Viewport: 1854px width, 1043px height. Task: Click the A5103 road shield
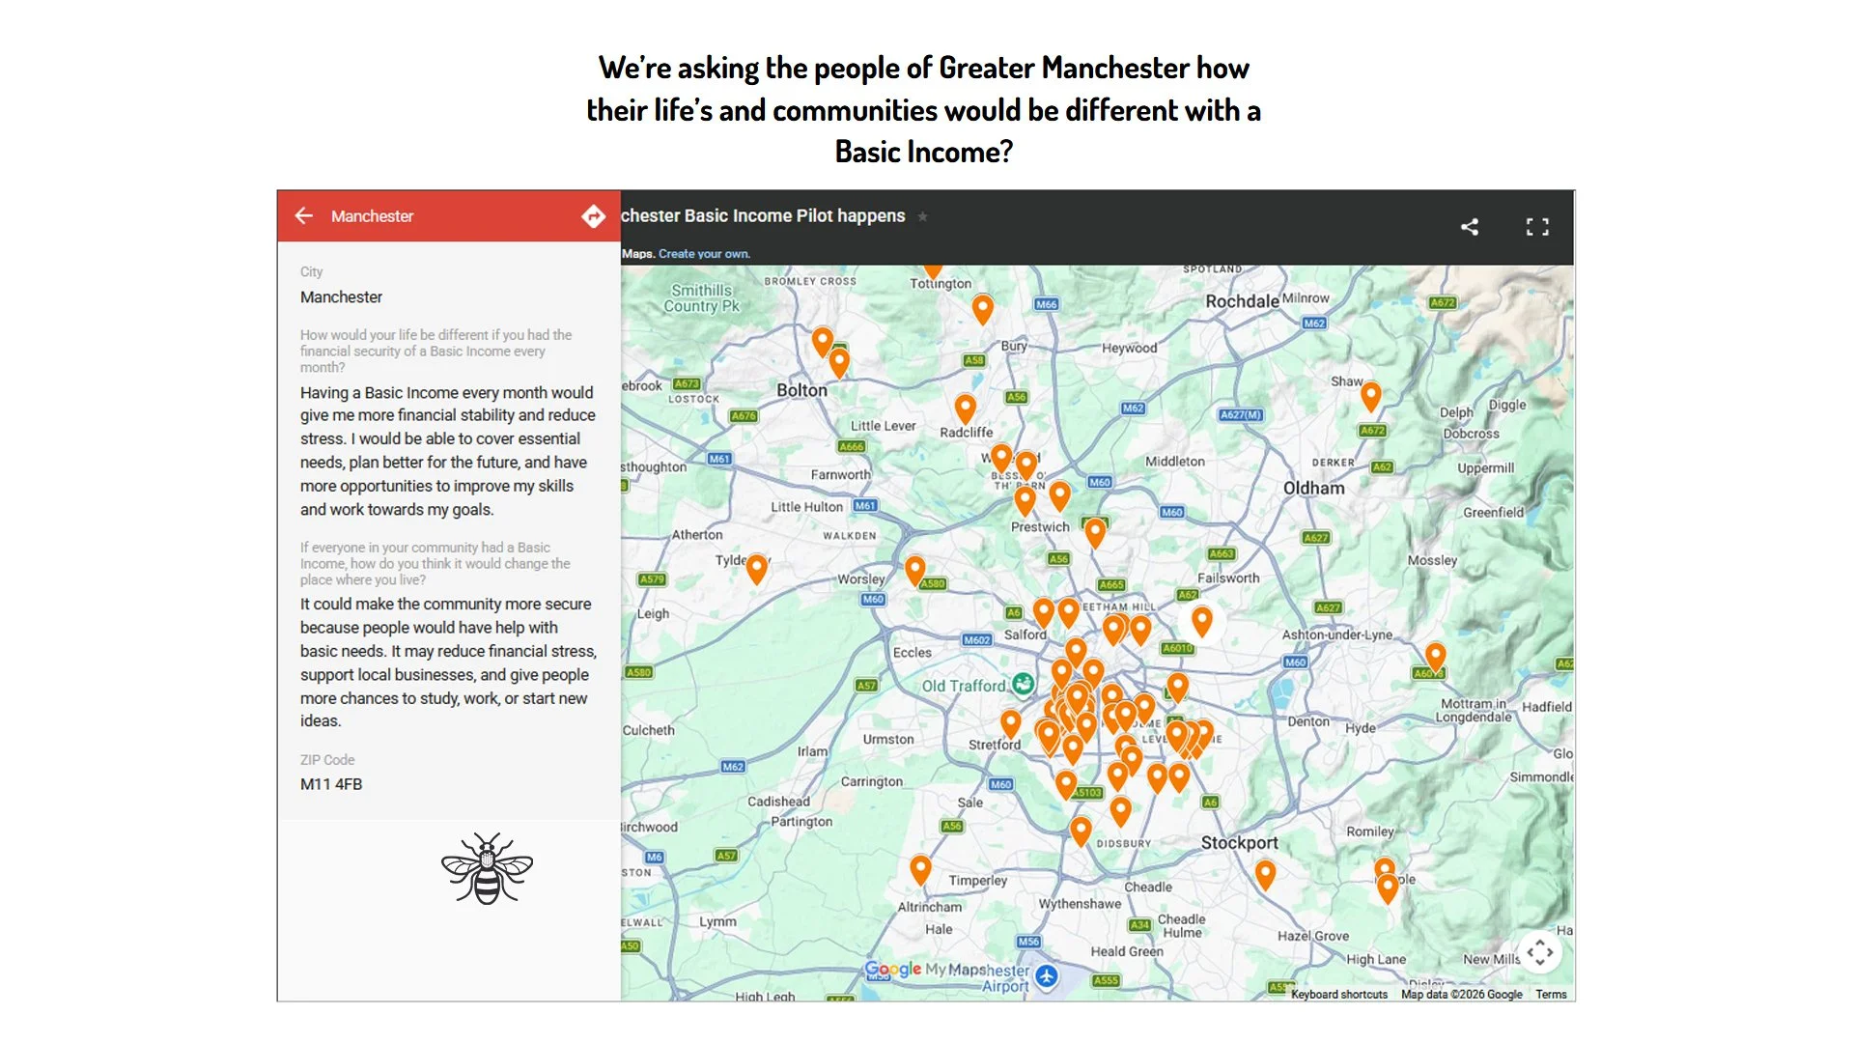[x=1088, y=792]
